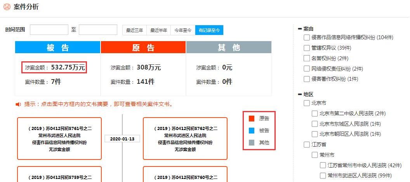Check 侵害著作权纠纷 (1件) filter

[x=306, y=79]
